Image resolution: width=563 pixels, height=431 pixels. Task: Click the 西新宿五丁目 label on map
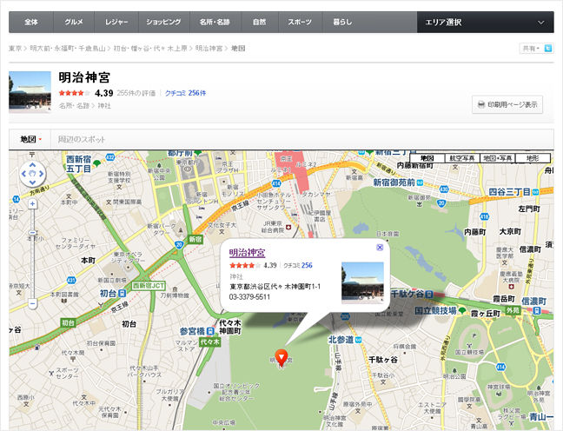tap(79, 163)
